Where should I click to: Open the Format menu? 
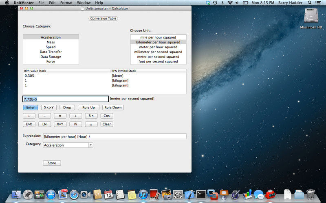[66, 3]
